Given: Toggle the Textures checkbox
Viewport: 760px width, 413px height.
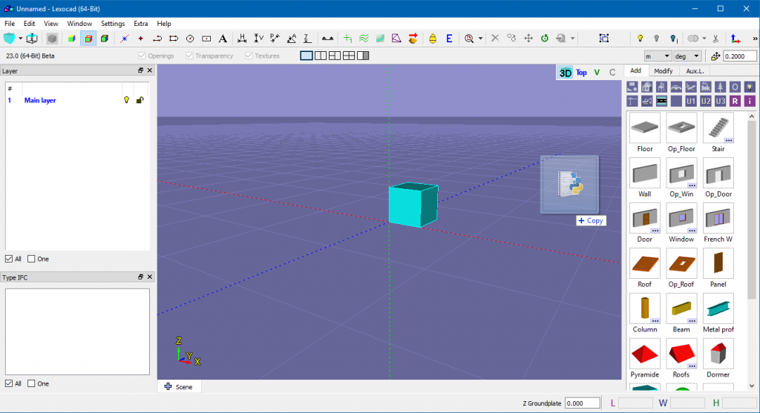Looking at the screenshot, I should click(x=249, y=56).
